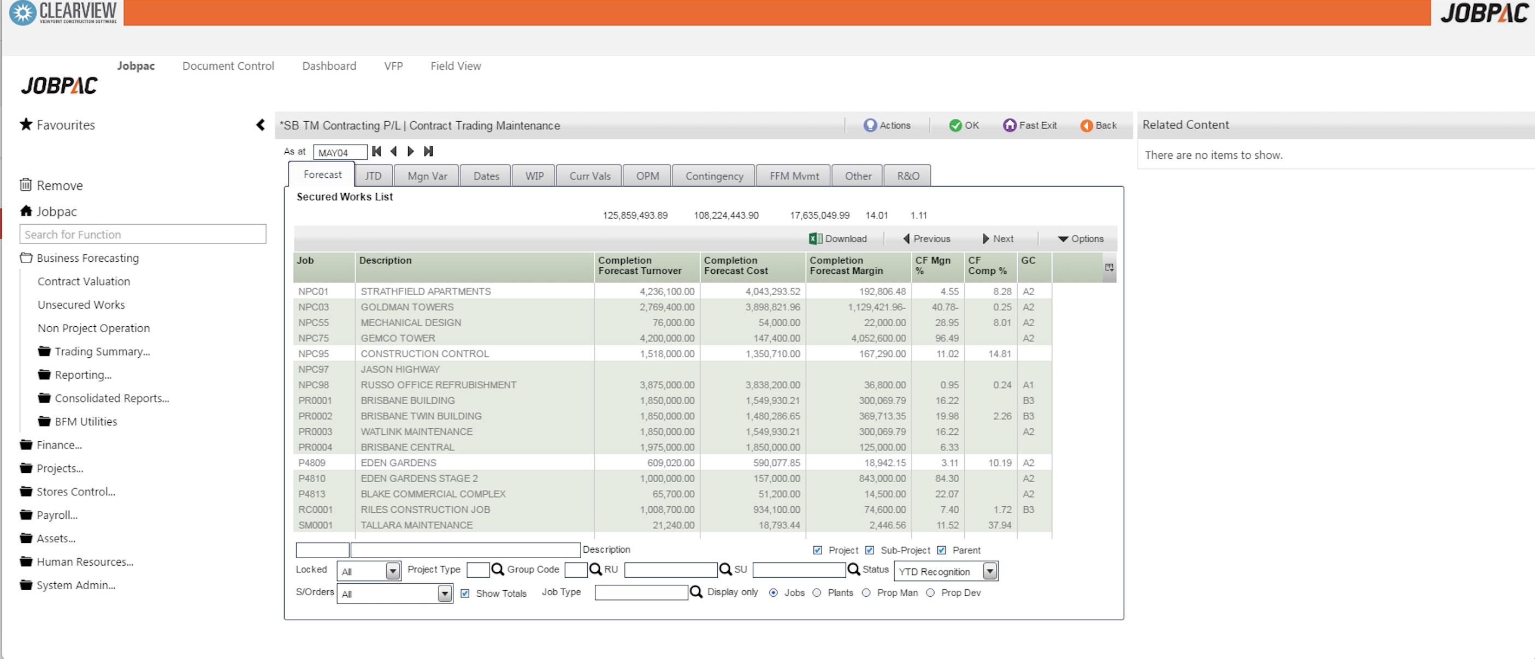Screen dimensions: 1535x659
Task: Select the Plants radio button
Action: pyautogui.click(x=817, y=593)
